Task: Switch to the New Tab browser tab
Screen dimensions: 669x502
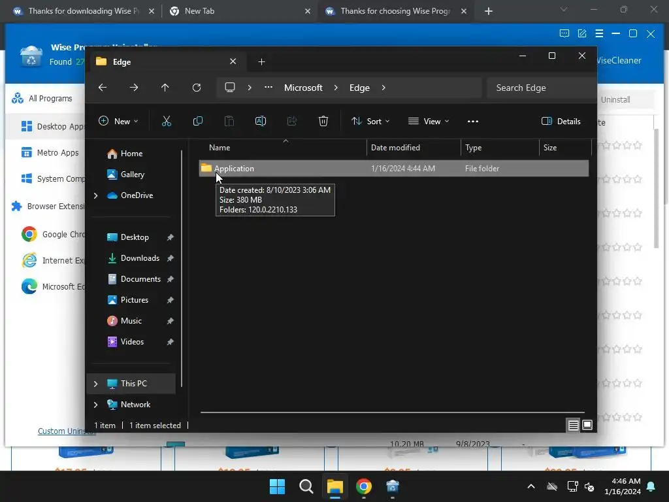Action: 240,11
